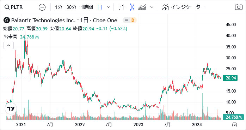Click the 15.00 price axis label
The image size is (246, 130).
click(231, 91)
